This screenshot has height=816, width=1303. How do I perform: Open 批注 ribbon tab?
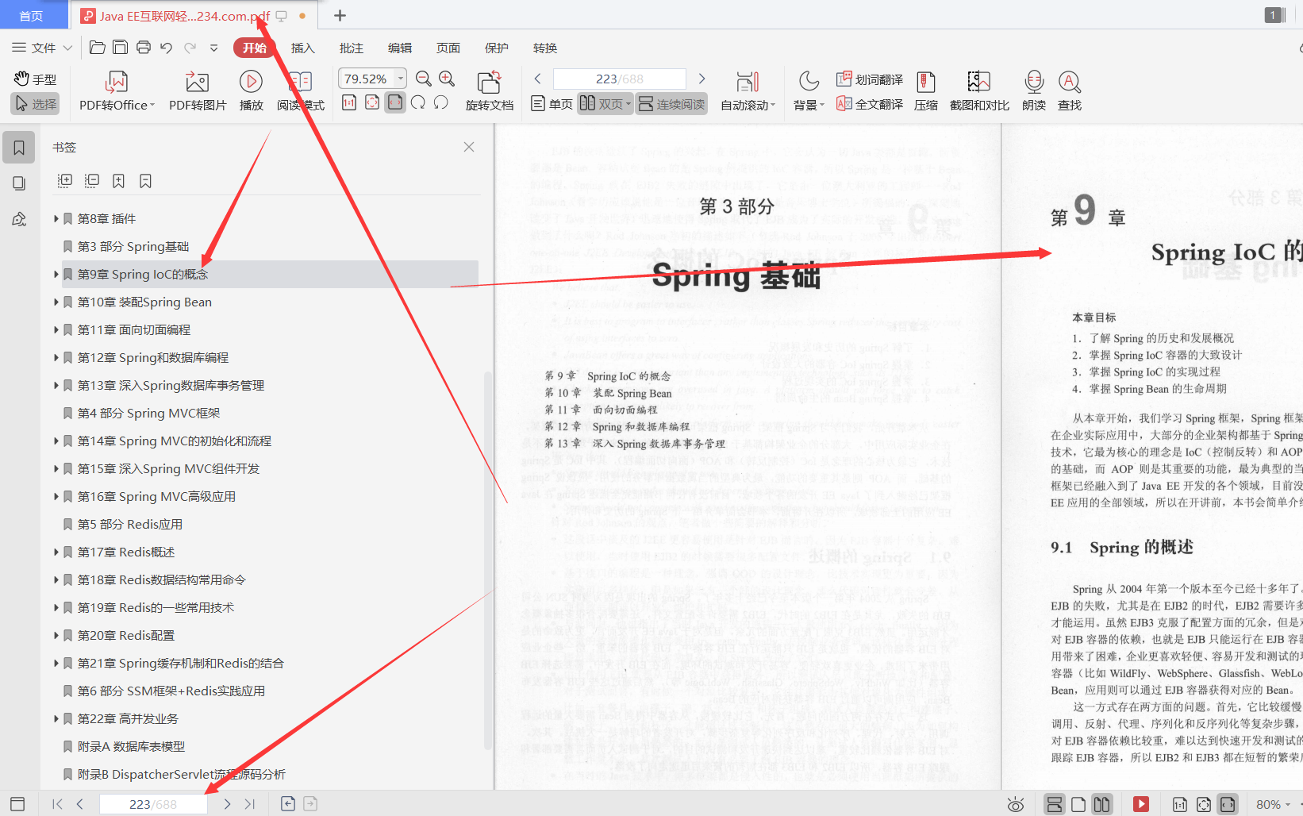pyautogui.click(x=351, y=48)
